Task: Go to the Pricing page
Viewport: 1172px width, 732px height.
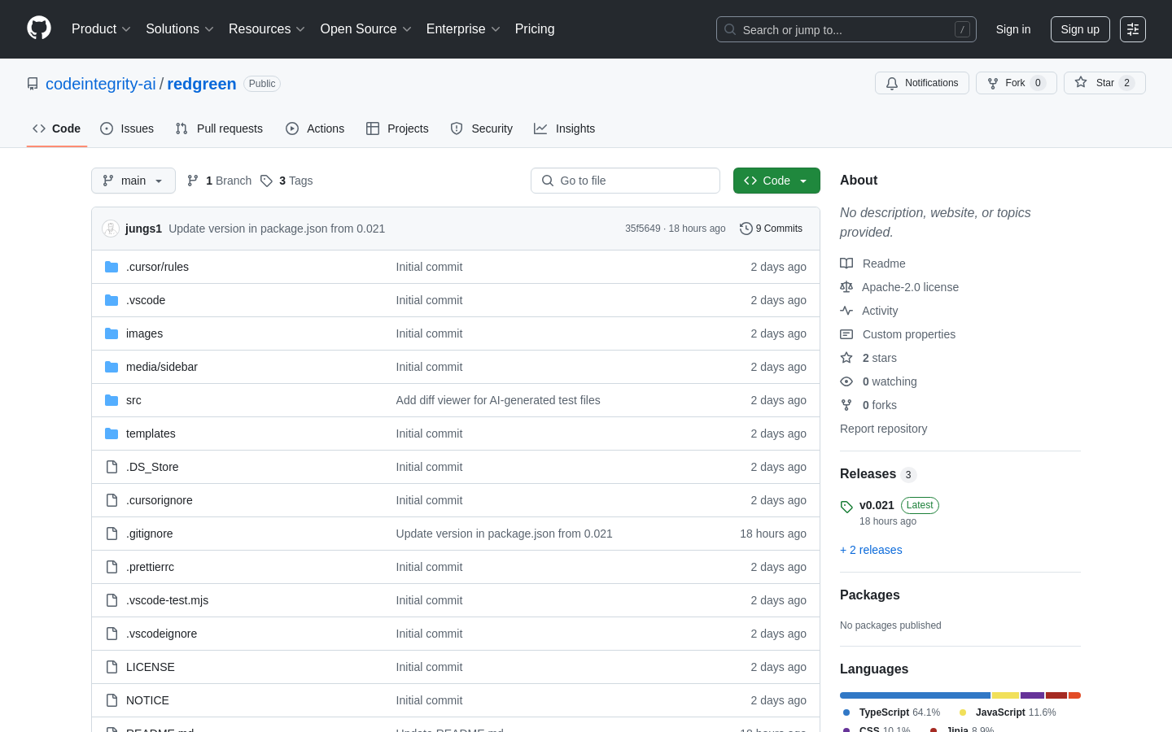Action: coord(535,29)
